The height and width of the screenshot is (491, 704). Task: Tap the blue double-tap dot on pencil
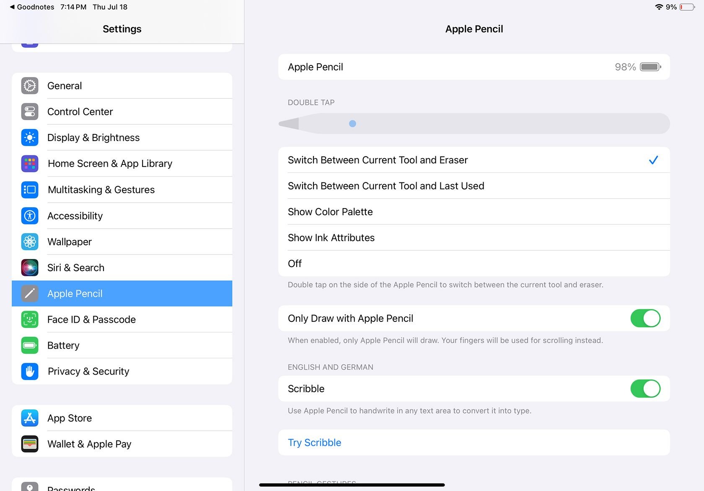[352, 123]
